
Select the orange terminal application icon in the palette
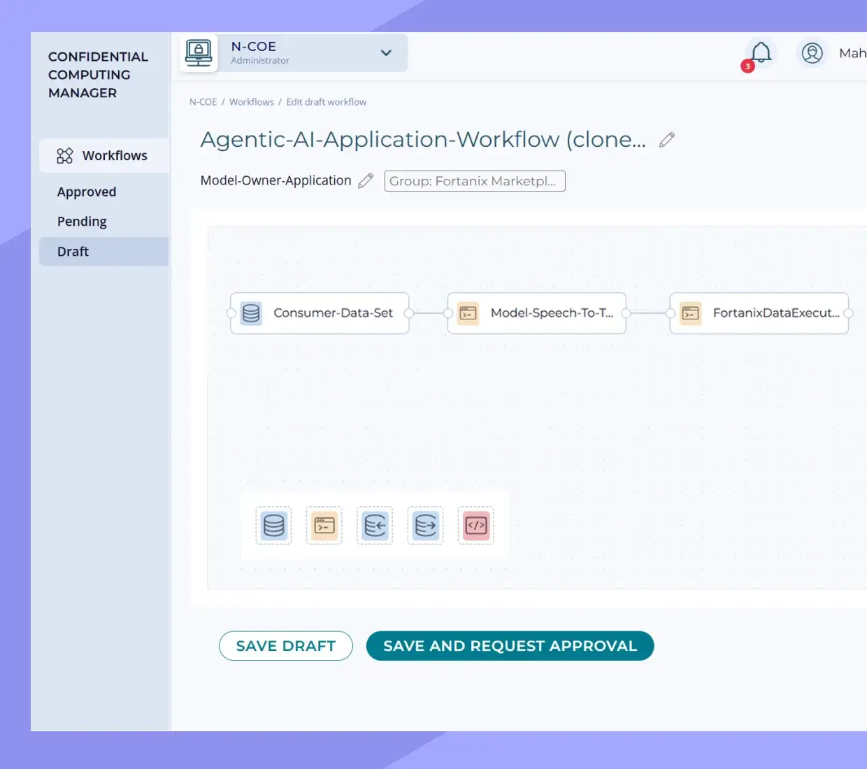[324, 526]
